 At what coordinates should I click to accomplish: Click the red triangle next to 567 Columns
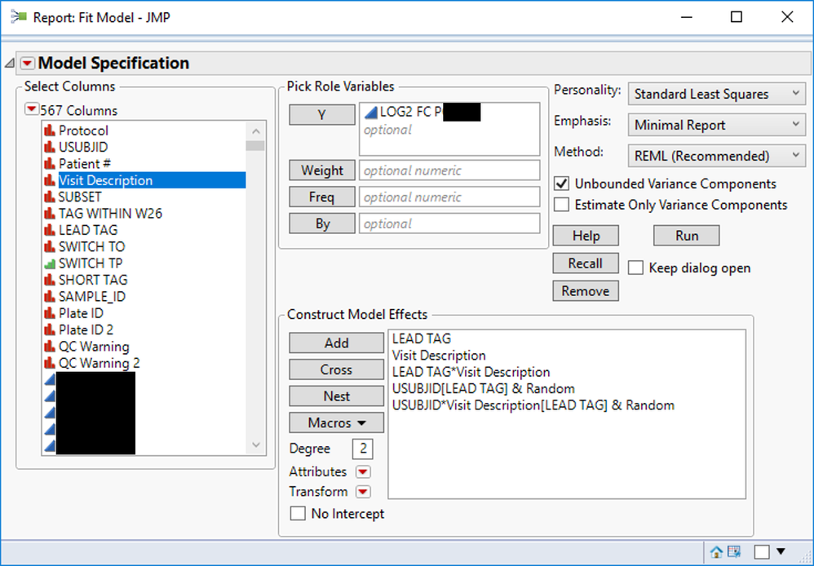click(x=32, y=110)
